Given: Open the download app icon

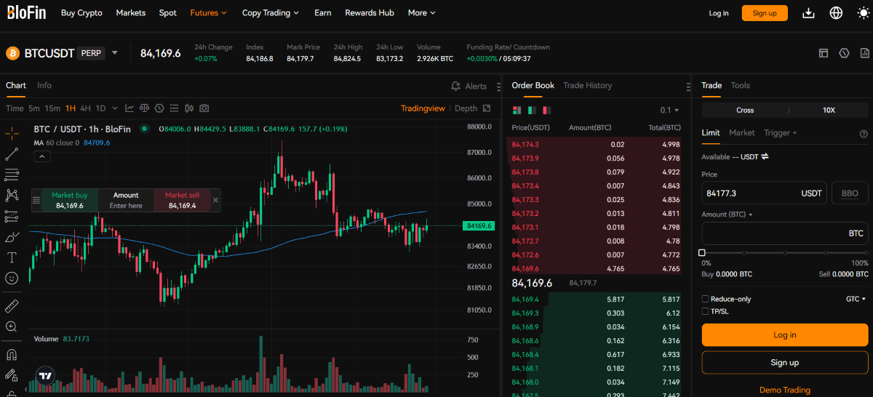Looking at the screenshot, I should click(808, 13).
